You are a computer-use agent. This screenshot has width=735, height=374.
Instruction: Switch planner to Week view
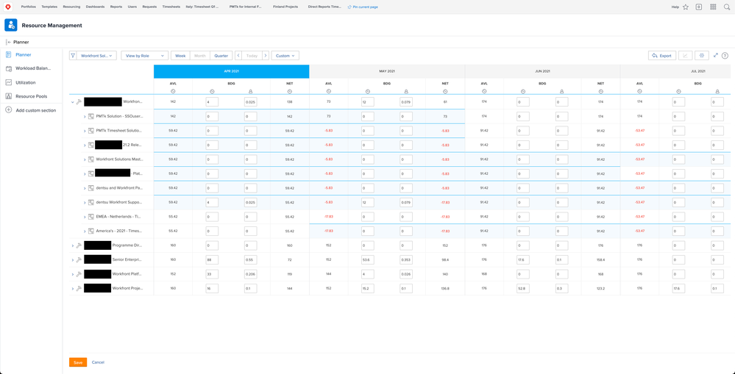180,56
